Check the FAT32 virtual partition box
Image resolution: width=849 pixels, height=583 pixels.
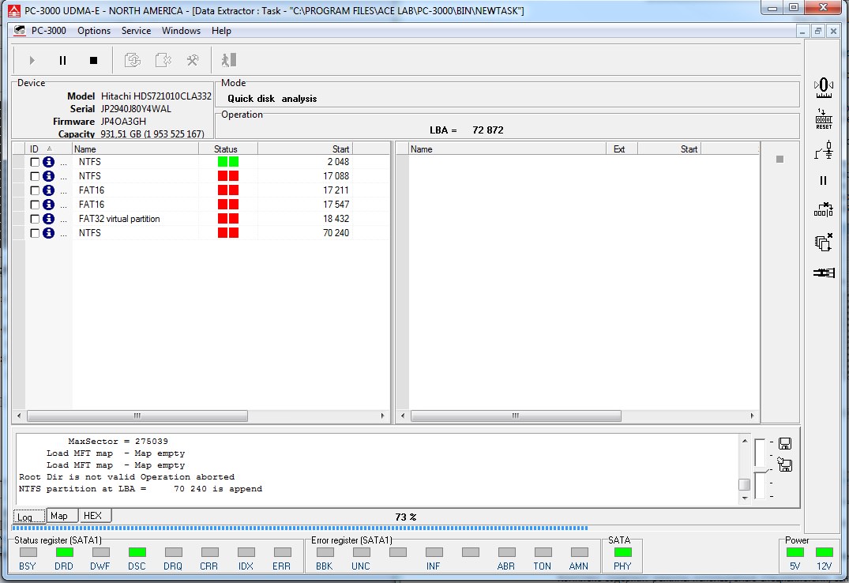pyautogui.click(x=35, y=219)
